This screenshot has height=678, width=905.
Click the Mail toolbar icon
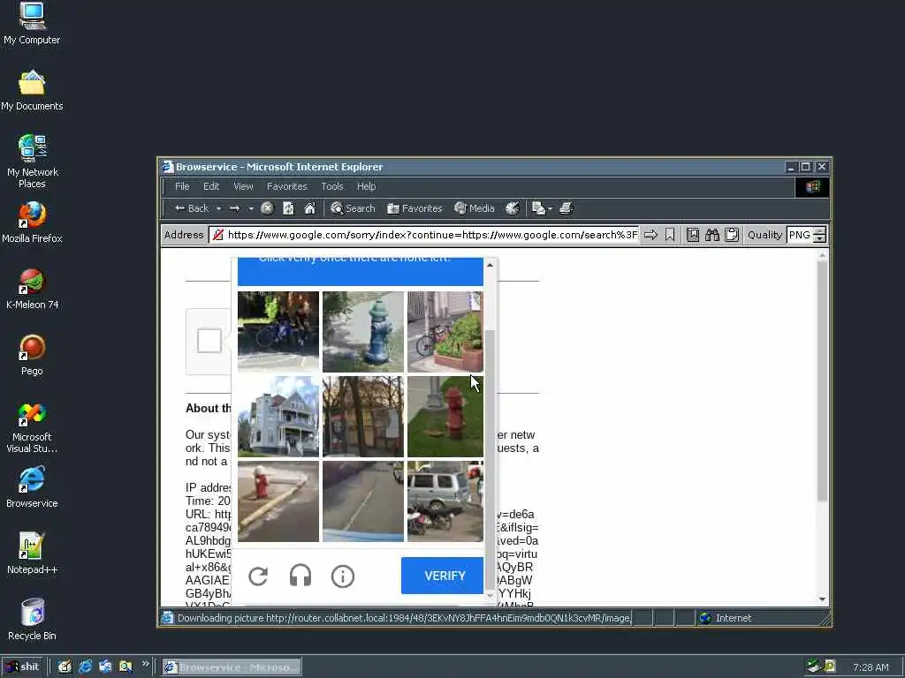[538, 208]
